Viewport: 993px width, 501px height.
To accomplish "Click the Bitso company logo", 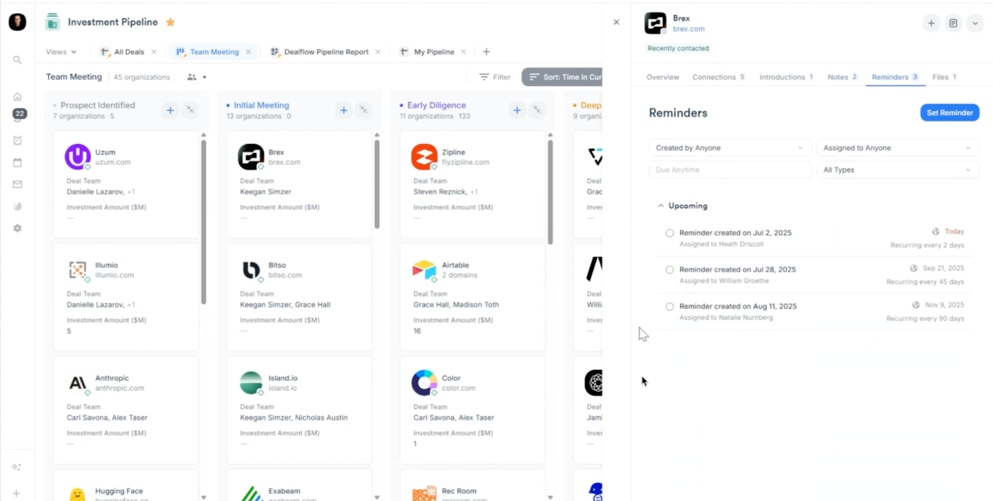I will pyautogui.click(x=251, y=270).
